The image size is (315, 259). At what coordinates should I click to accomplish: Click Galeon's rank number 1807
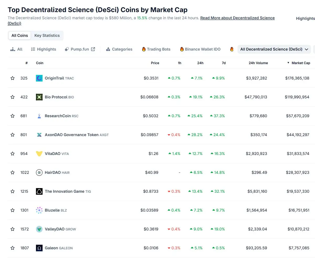click(25, 248)
